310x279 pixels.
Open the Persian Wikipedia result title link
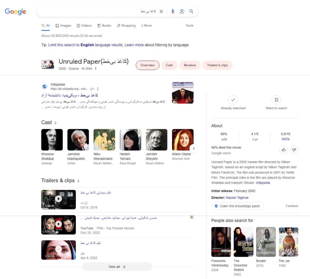[x=70, y=95]
